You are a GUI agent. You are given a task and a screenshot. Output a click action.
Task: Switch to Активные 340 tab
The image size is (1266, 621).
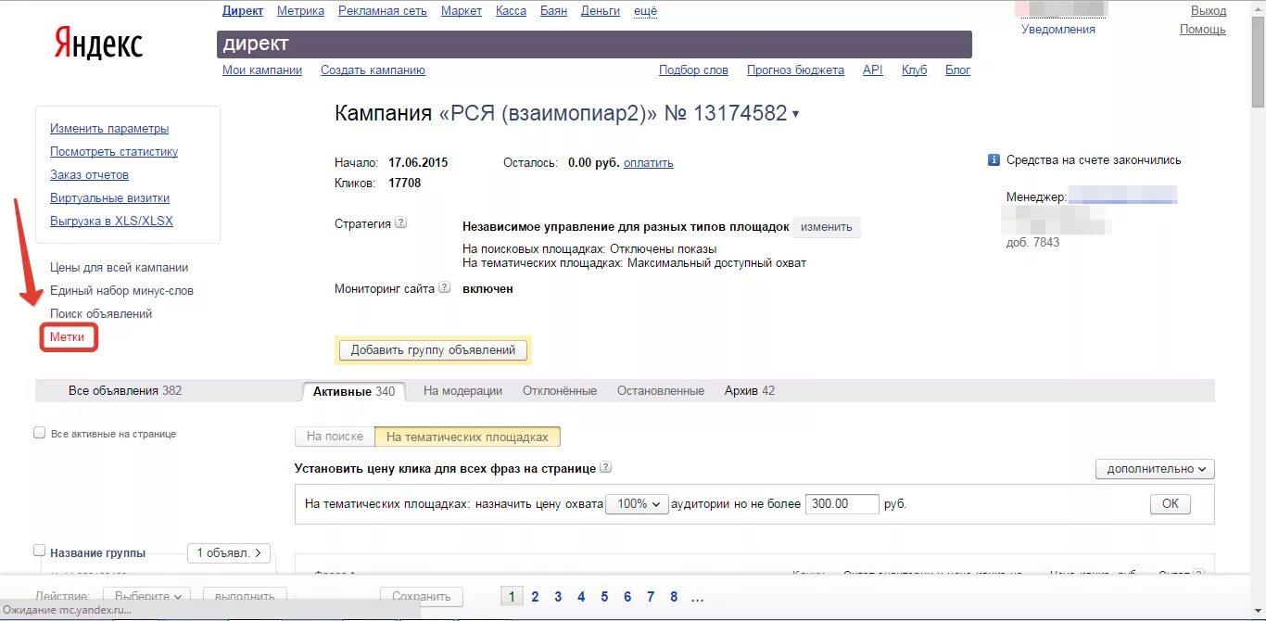point(354,391)
